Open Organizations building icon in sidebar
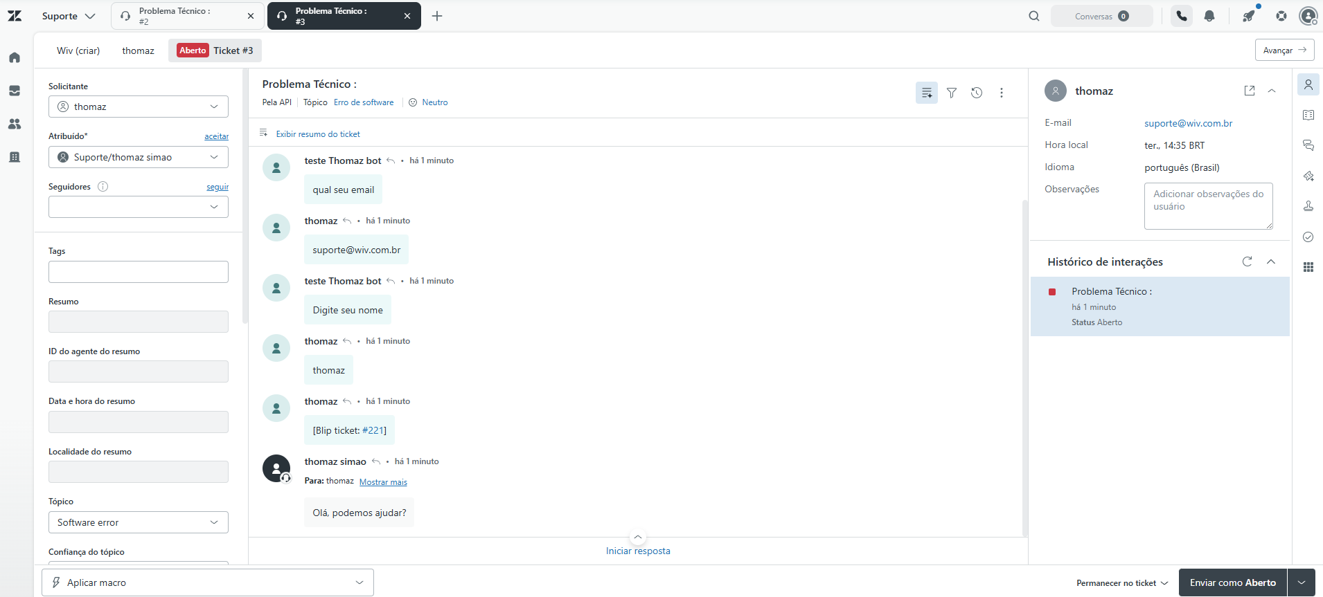The image size is (1323, 597). coord(15,157)
